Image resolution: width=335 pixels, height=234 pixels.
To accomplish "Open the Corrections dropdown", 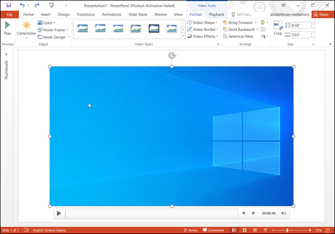I will [x=26, y=30].
